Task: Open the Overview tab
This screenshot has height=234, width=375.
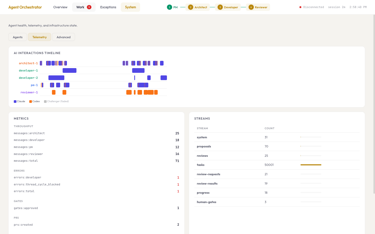Action: (x=60, y=7)
